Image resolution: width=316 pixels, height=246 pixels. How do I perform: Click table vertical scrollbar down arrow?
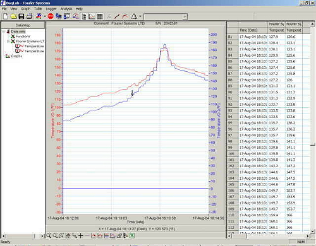(x=313, y=231)
